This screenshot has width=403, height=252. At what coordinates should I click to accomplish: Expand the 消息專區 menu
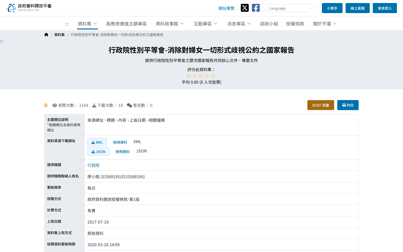pyautogui.click(x=239, y=24)
